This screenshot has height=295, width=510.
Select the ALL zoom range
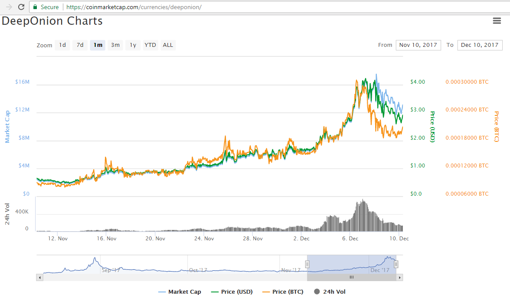(x=168, y=45)
